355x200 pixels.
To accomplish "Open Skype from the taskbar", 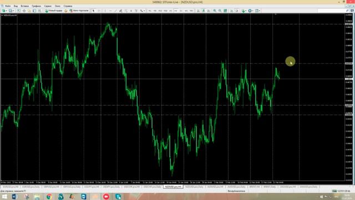I will coord(118,197).
